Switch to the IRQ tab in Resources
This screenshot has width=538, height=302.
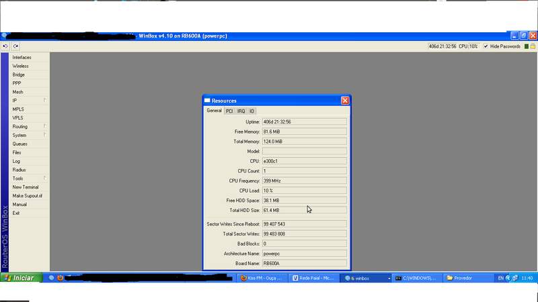click(x=241, y=111)
